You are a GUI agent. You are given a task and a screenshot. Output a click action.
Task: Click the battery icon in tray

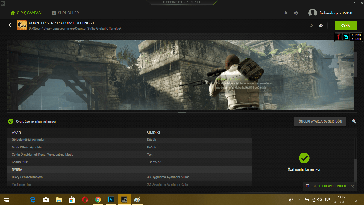coord(307,200)
